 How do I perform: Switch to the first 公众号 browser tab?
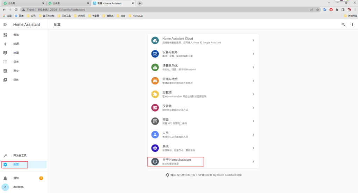pyautogui.click(x=23, y=3)
